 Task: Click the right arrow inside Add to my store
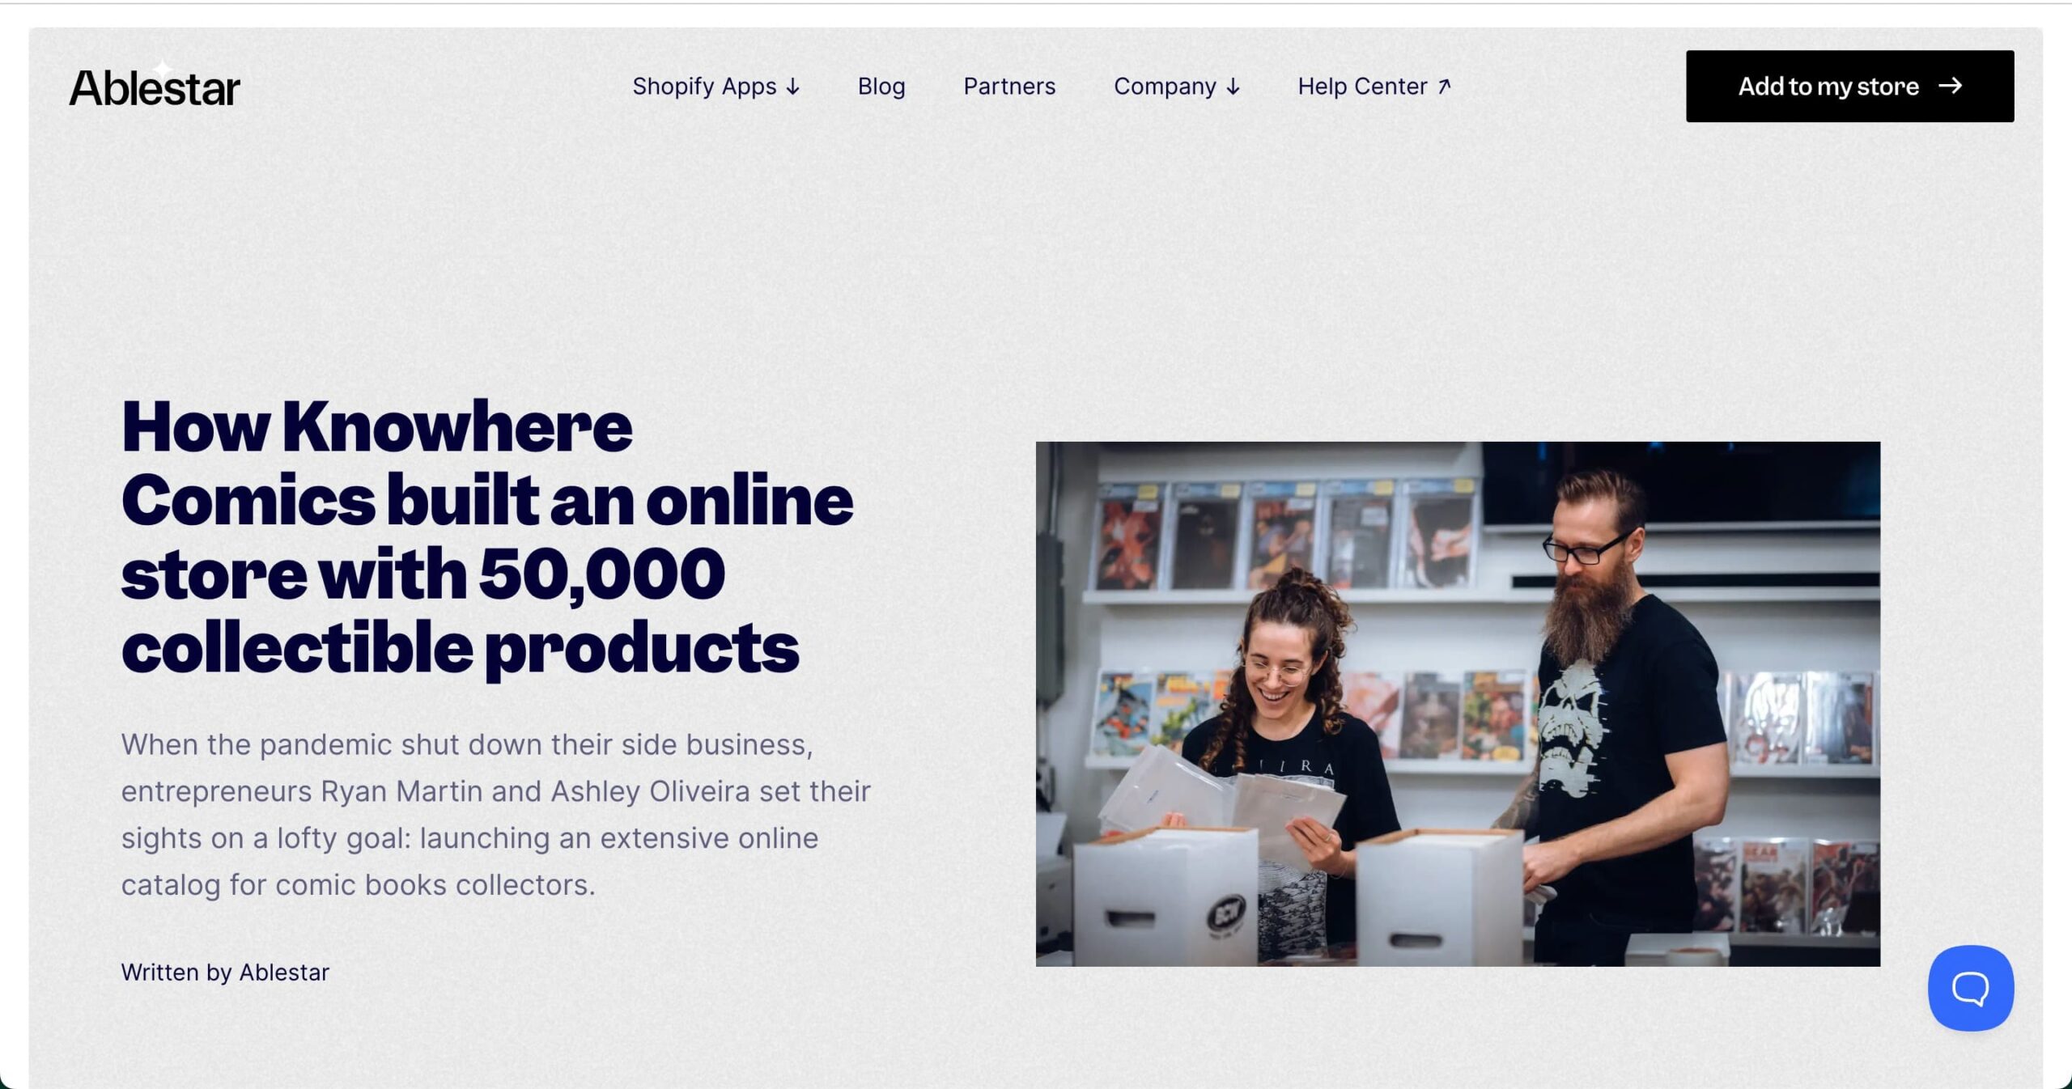point(1950,86)
